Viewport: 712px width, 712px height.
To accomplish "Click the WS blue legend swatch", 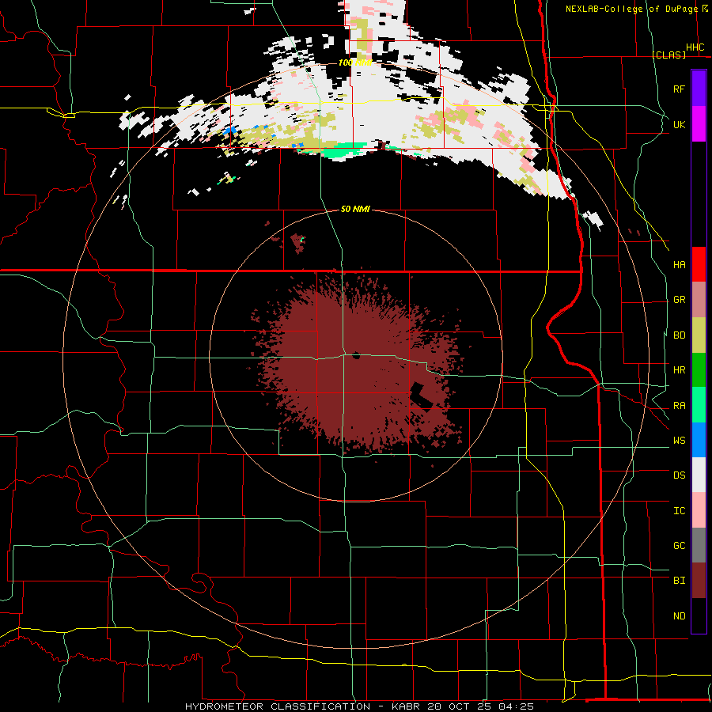I will [x=699, y=440].
